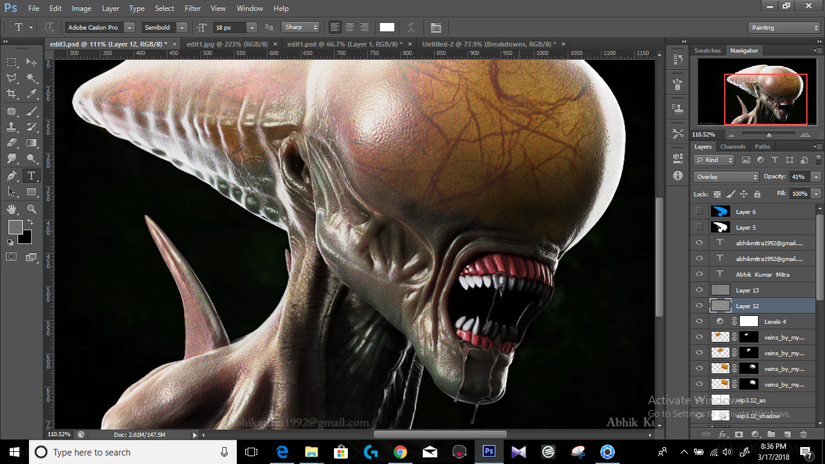Open the Select menu

(164, 8)
